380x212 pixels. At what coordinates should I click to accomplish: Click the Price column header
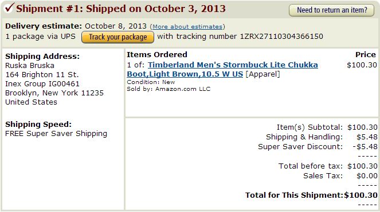[366, 55]
